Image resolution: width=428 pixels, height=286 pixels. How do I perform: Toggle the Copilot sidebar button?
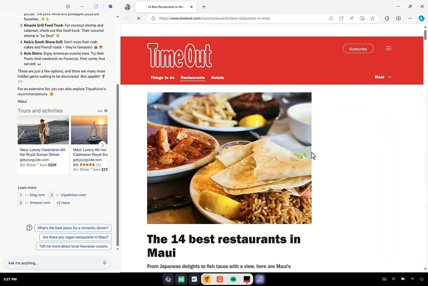[421, 18]
